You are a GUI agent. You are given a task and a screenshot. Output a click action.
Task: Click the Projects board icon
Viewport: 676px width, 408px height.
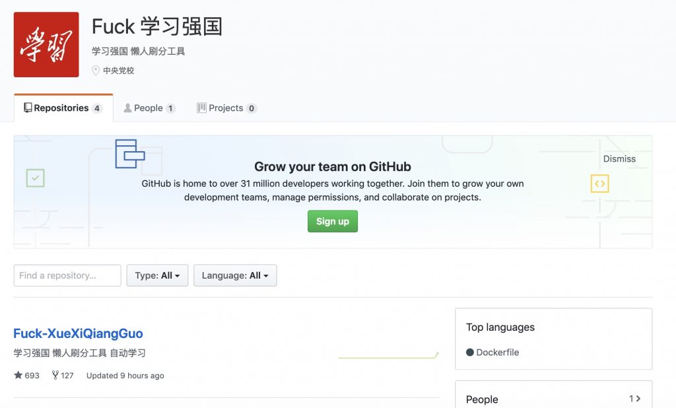click(x=201, y=108)
